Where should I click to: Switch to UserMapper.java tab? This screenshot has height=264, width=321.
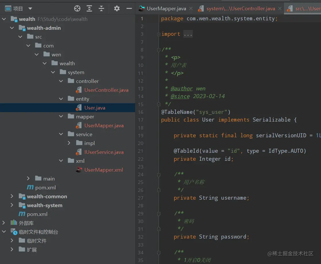(x=166, y=9)
